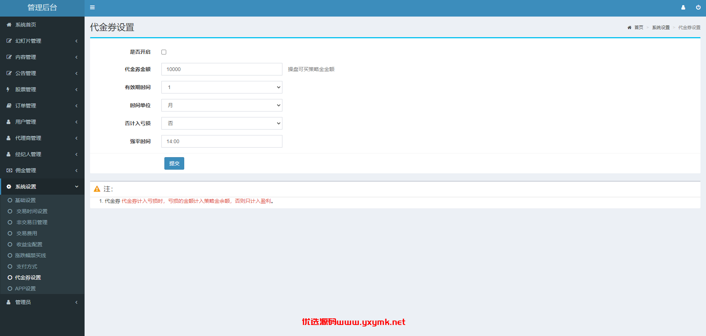Screen dimensions: 706x336
Task: Click the circle icon beside 非交易日管理
Action: click(10, 222)
